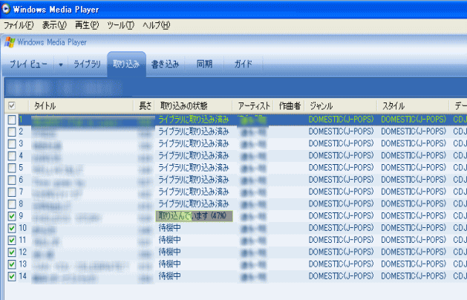Check the box for track 6
This screenshot has height=300, width=467.
click(x=12, y=180)
